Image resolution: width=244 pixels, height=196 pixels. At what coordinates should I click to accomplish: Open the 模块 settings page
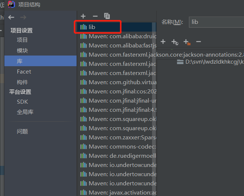(22, 51)
